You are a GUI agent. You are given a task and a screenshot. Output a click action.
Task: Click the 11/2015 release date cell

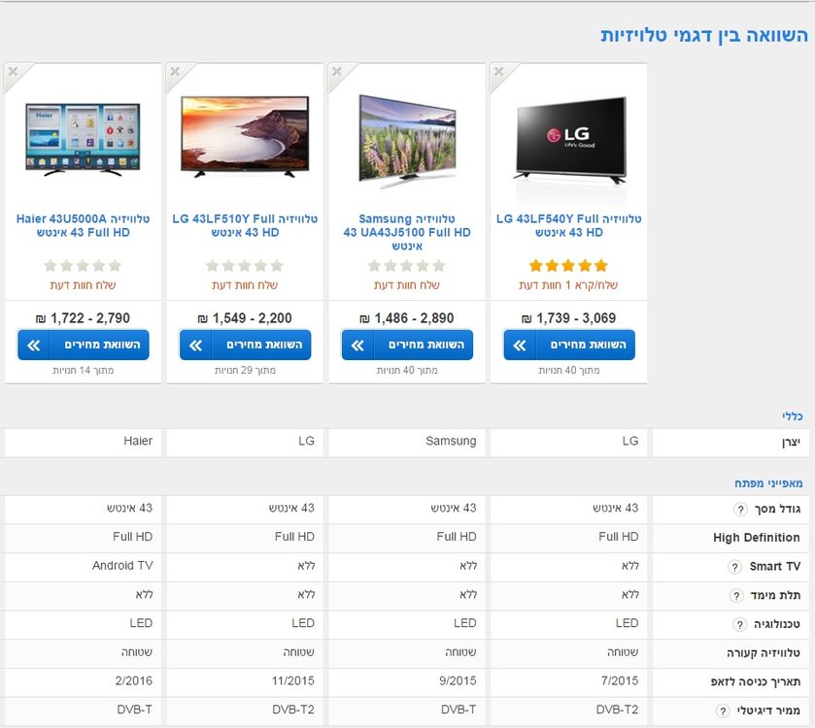point(245,681)
